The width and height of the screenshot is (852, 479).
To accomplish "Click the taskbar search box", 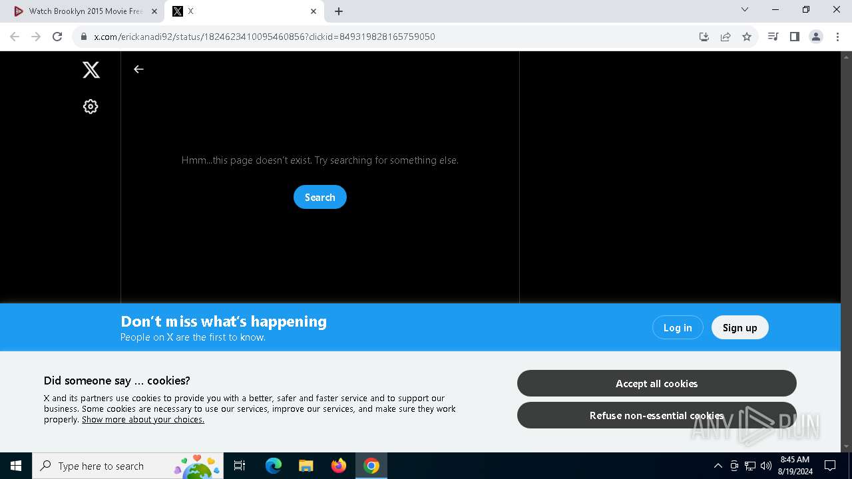I will pos(128,466).
